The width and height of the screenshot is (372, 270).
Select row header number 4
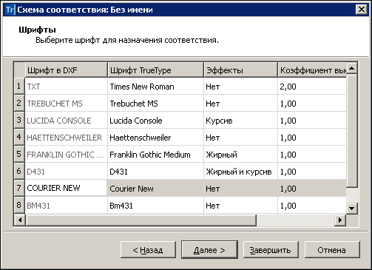pos(19,138)
